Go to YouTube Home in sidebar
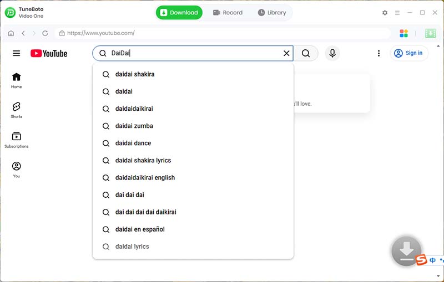 17,80
